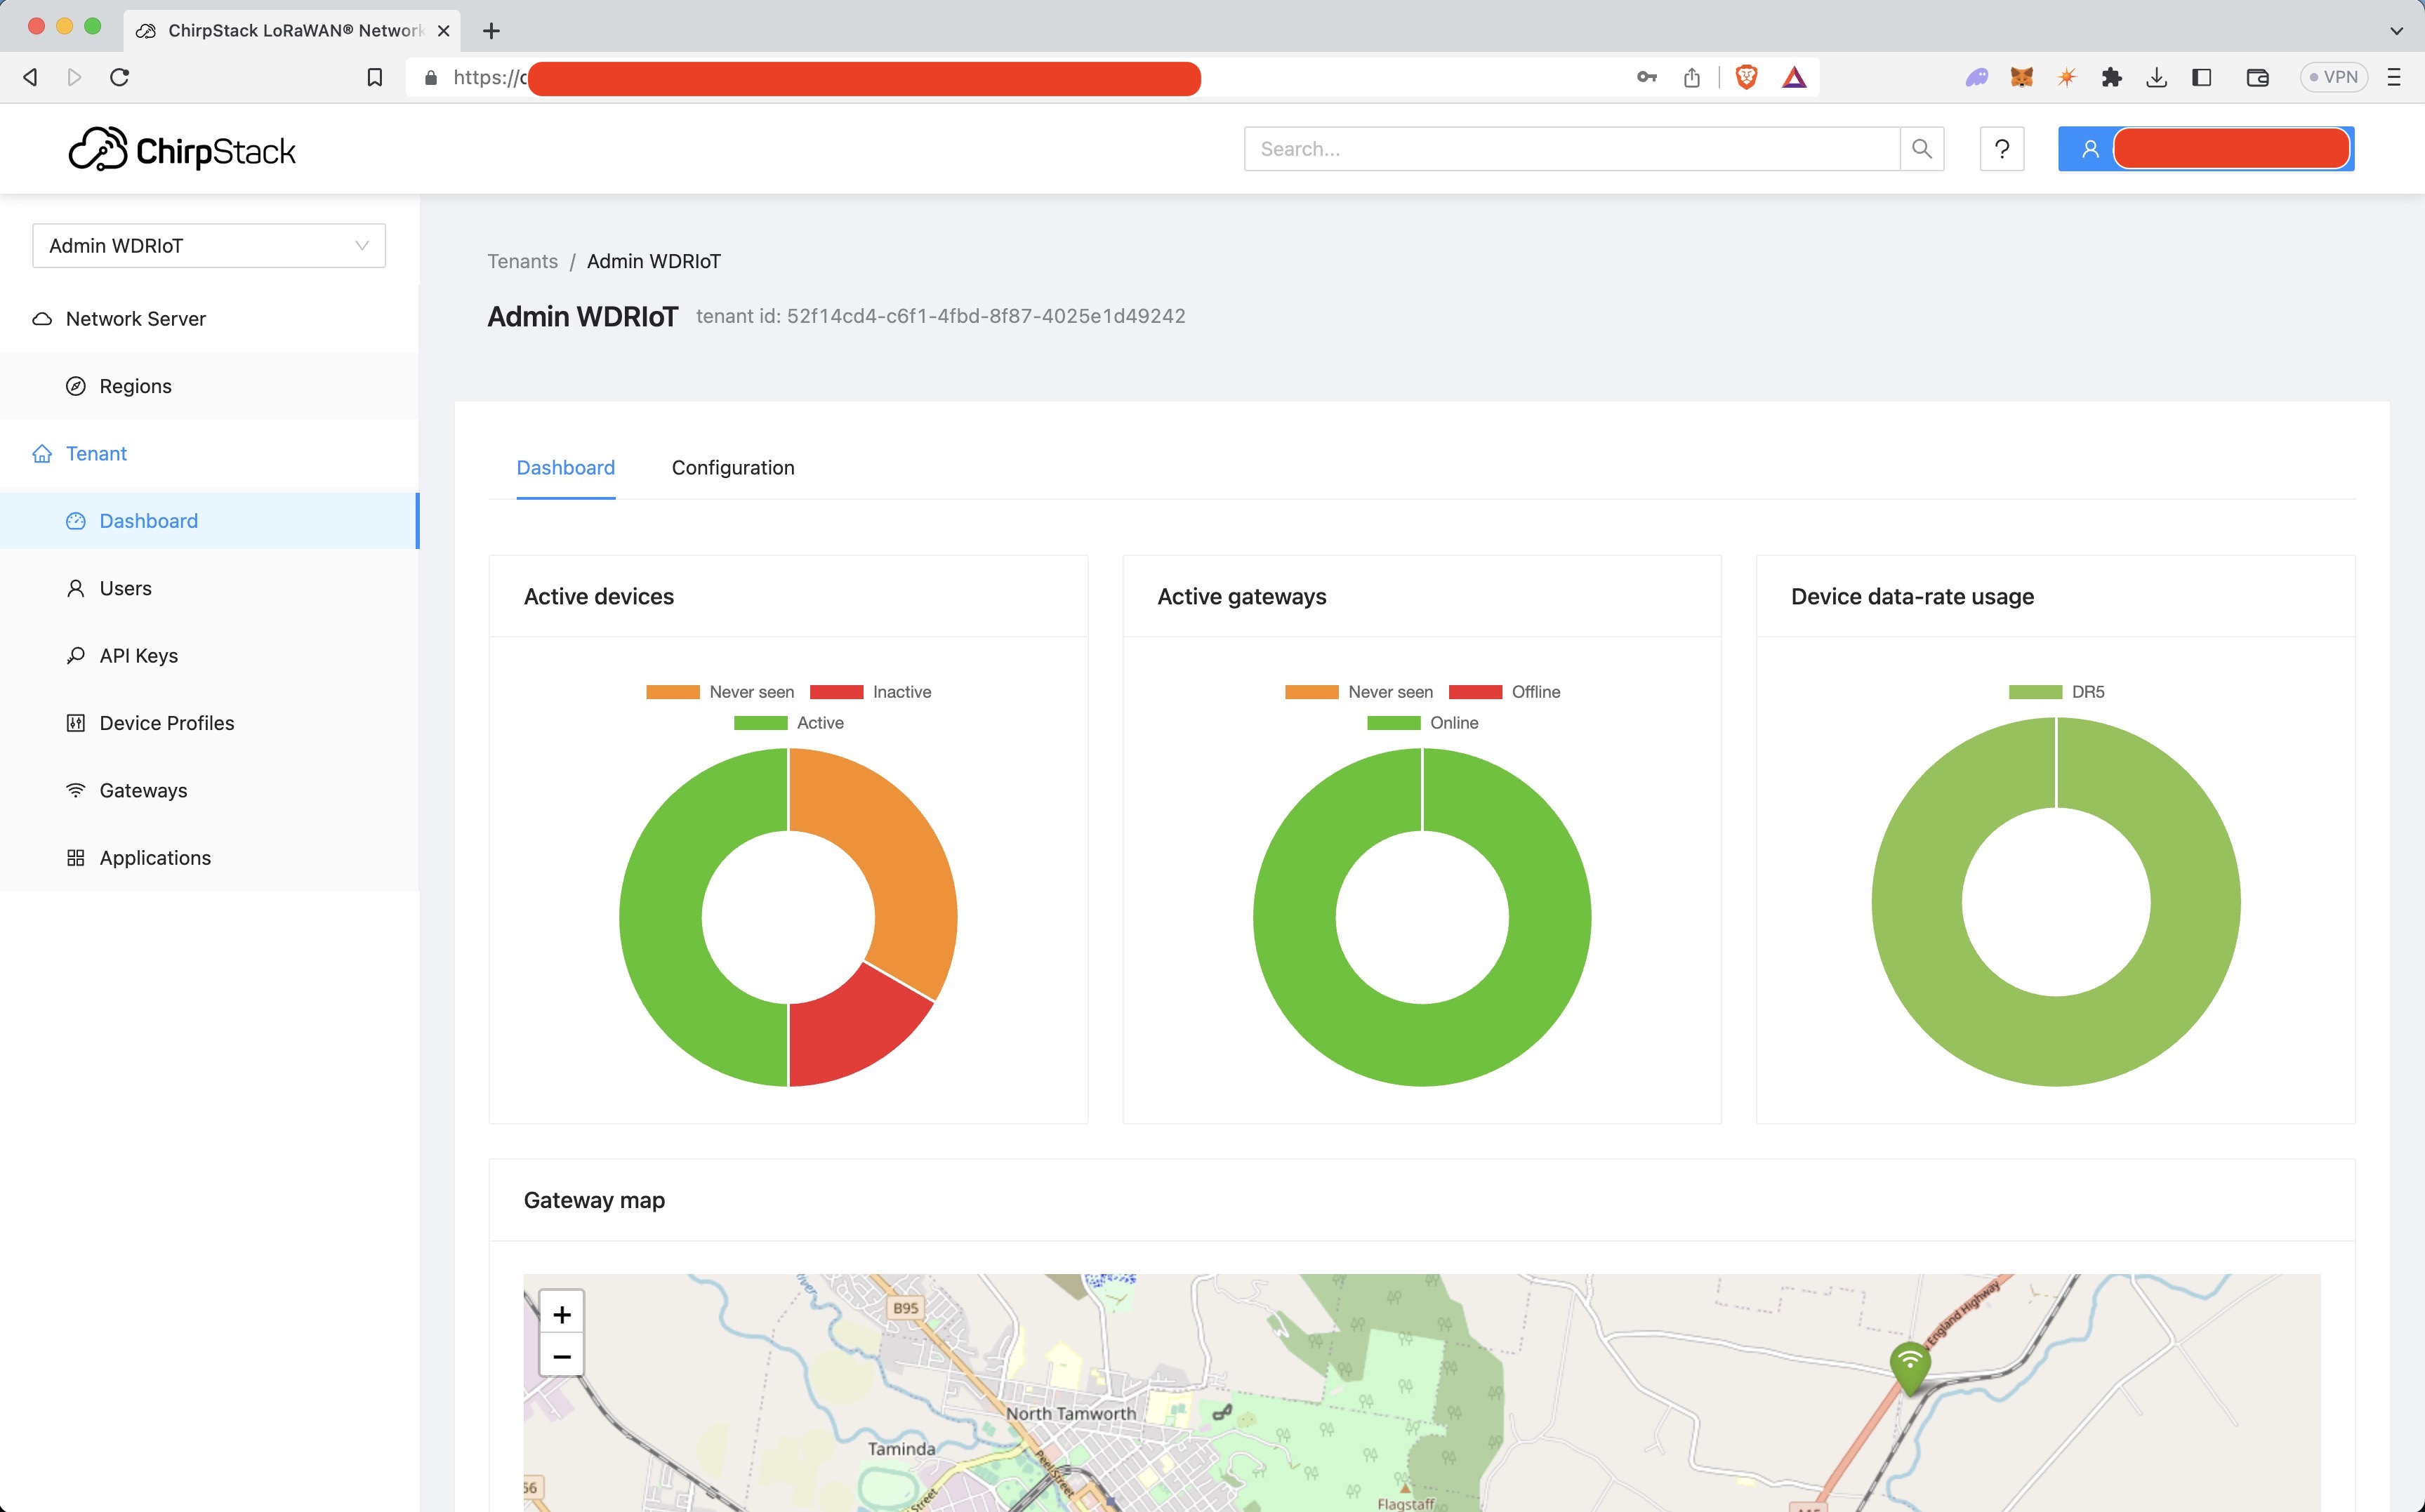Open the user account dropdown button
The height and width of the screenshot is (1512, 2425).
click(2205, 149)
